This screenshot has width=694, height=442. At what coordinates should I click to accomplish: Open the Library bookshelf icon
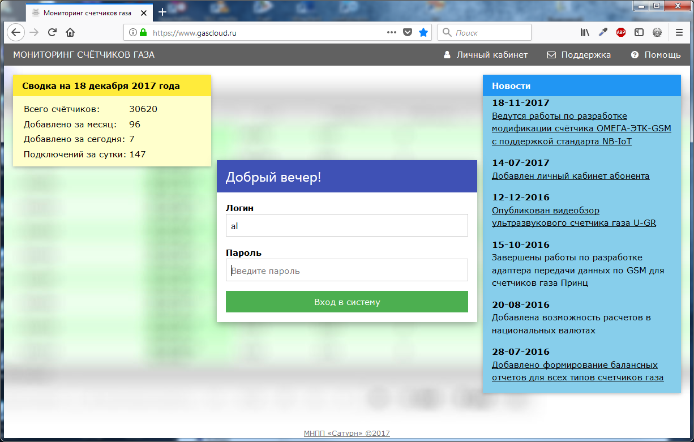pyautogui.click(x=585, y=32)
